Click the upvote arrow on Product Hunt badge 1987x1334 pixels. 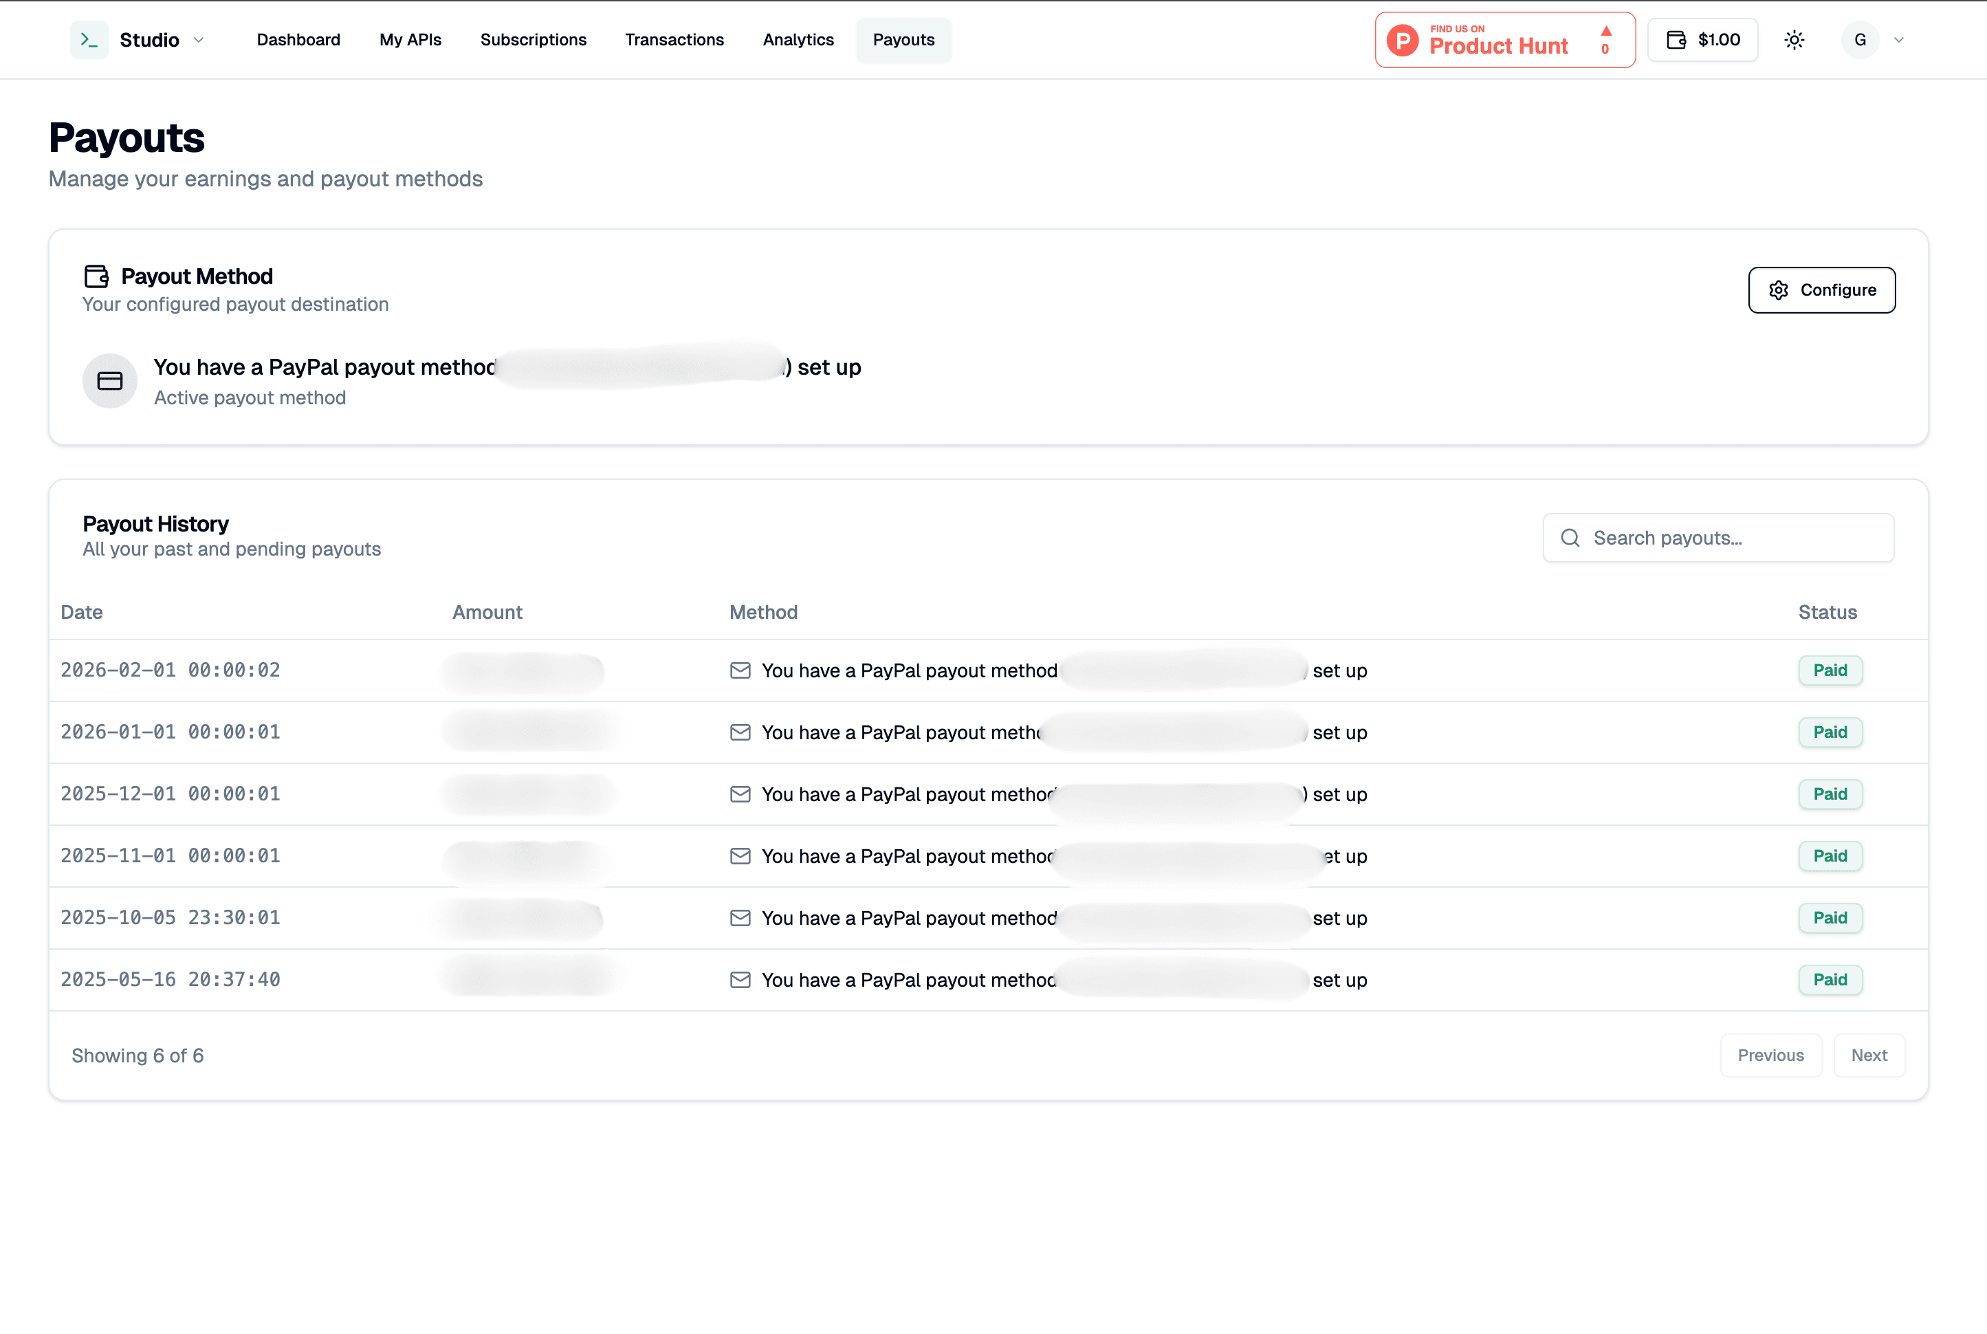(x=1606, y=32)
